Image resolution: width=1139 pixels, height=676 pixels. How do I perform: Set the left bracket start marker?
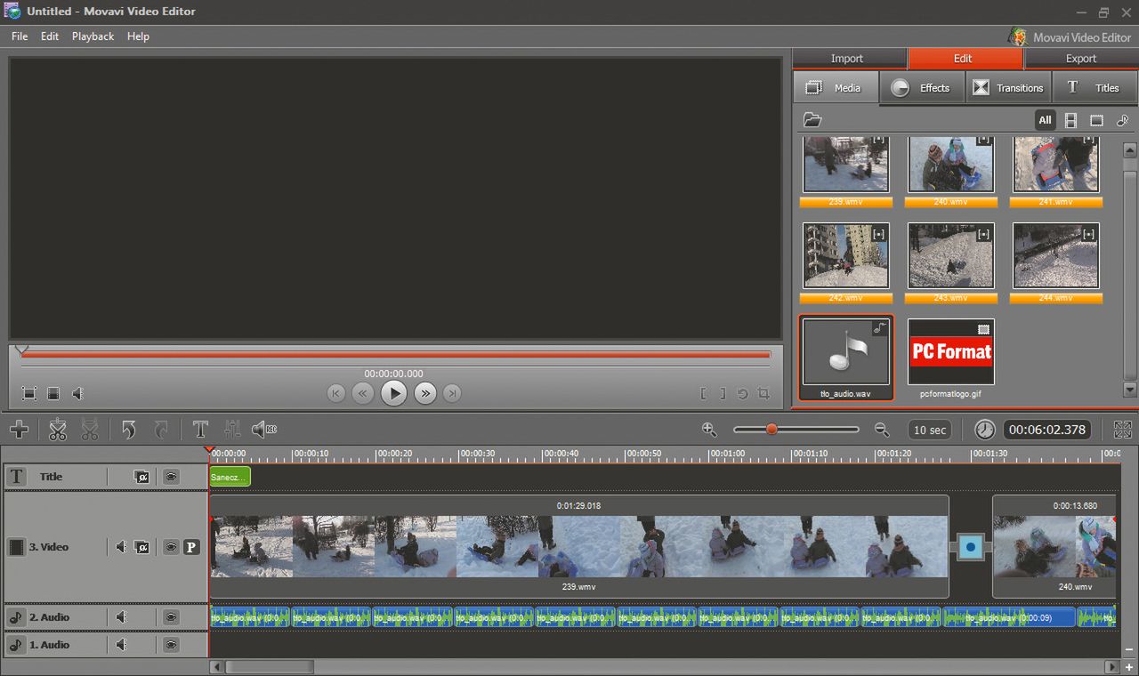tap(704, 393)
